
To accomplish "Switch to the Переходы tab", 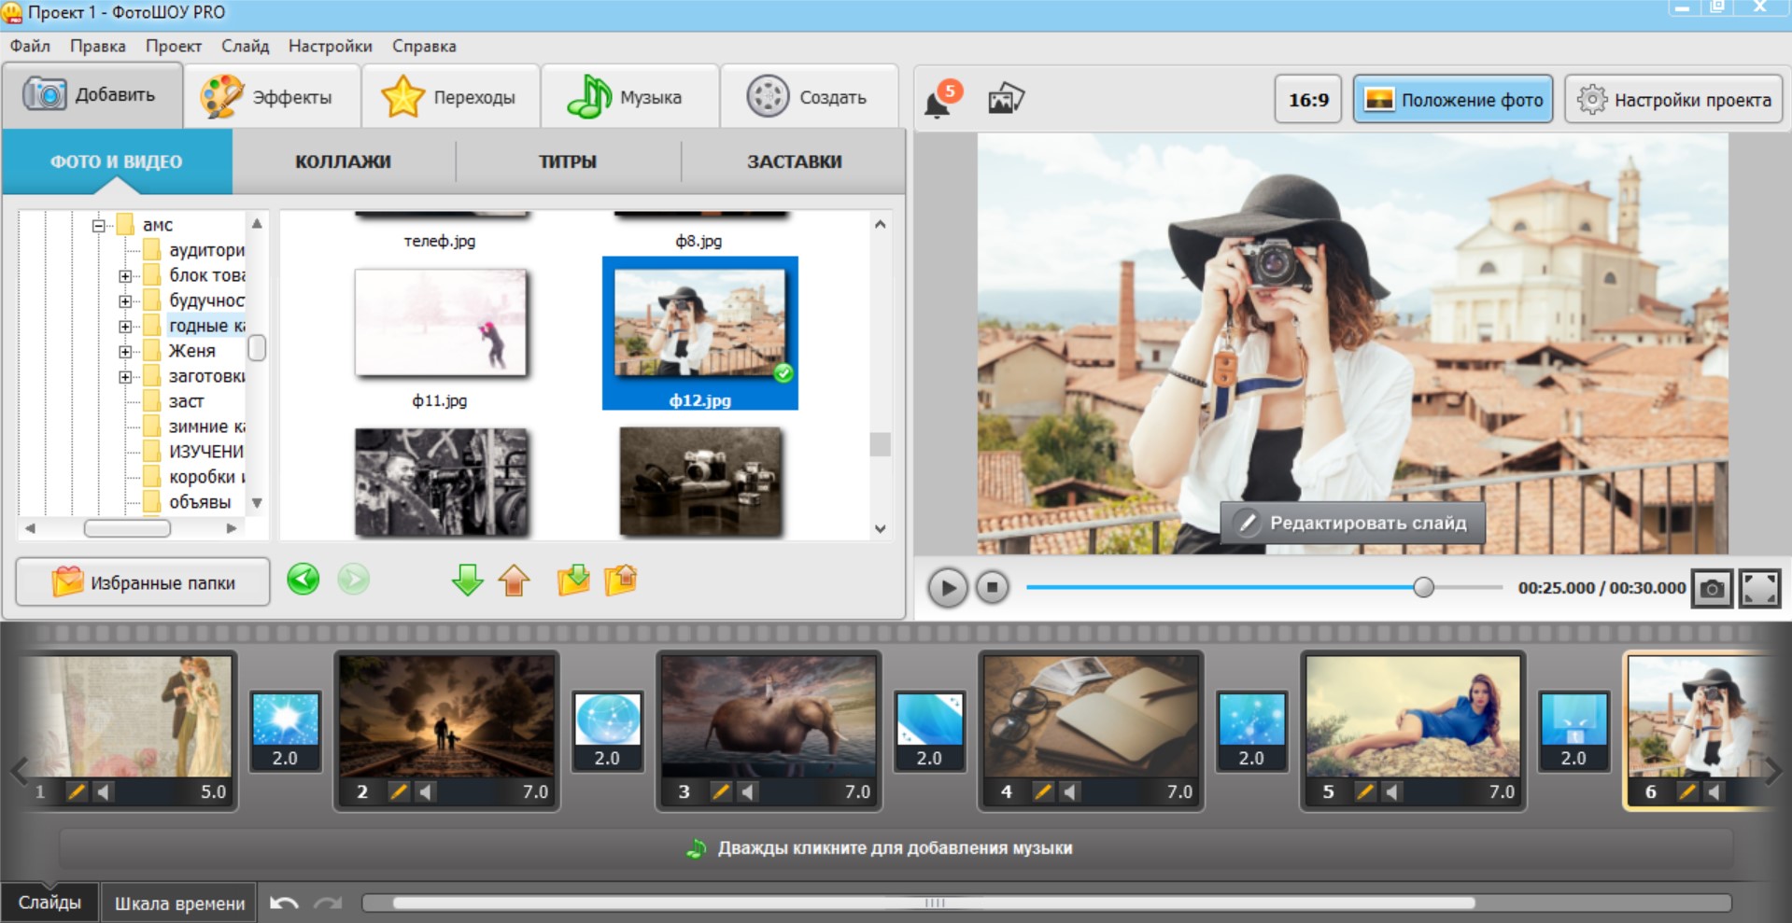I will [451, 96].
